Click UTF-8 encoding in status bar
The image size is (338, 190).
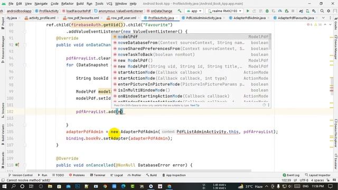304,180
